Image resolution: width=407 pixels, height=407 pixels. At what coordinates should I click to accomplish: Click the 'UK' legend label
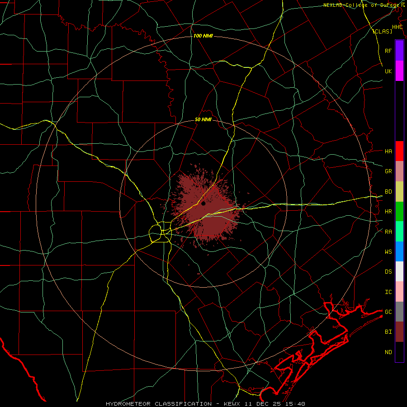click(x=388, y=71)
